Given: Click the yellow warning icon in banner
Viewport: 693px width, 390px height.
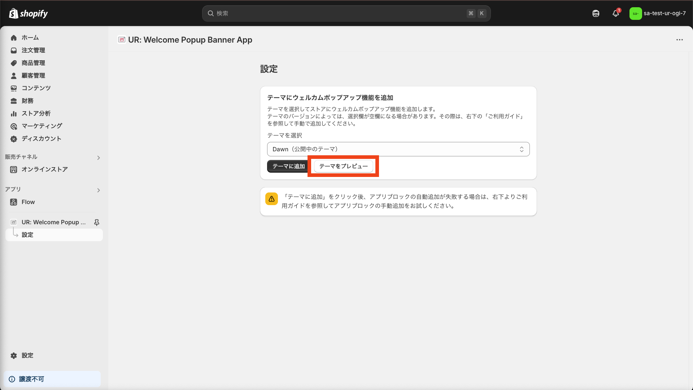Looking at the screenshot, I should coord(271,199).
